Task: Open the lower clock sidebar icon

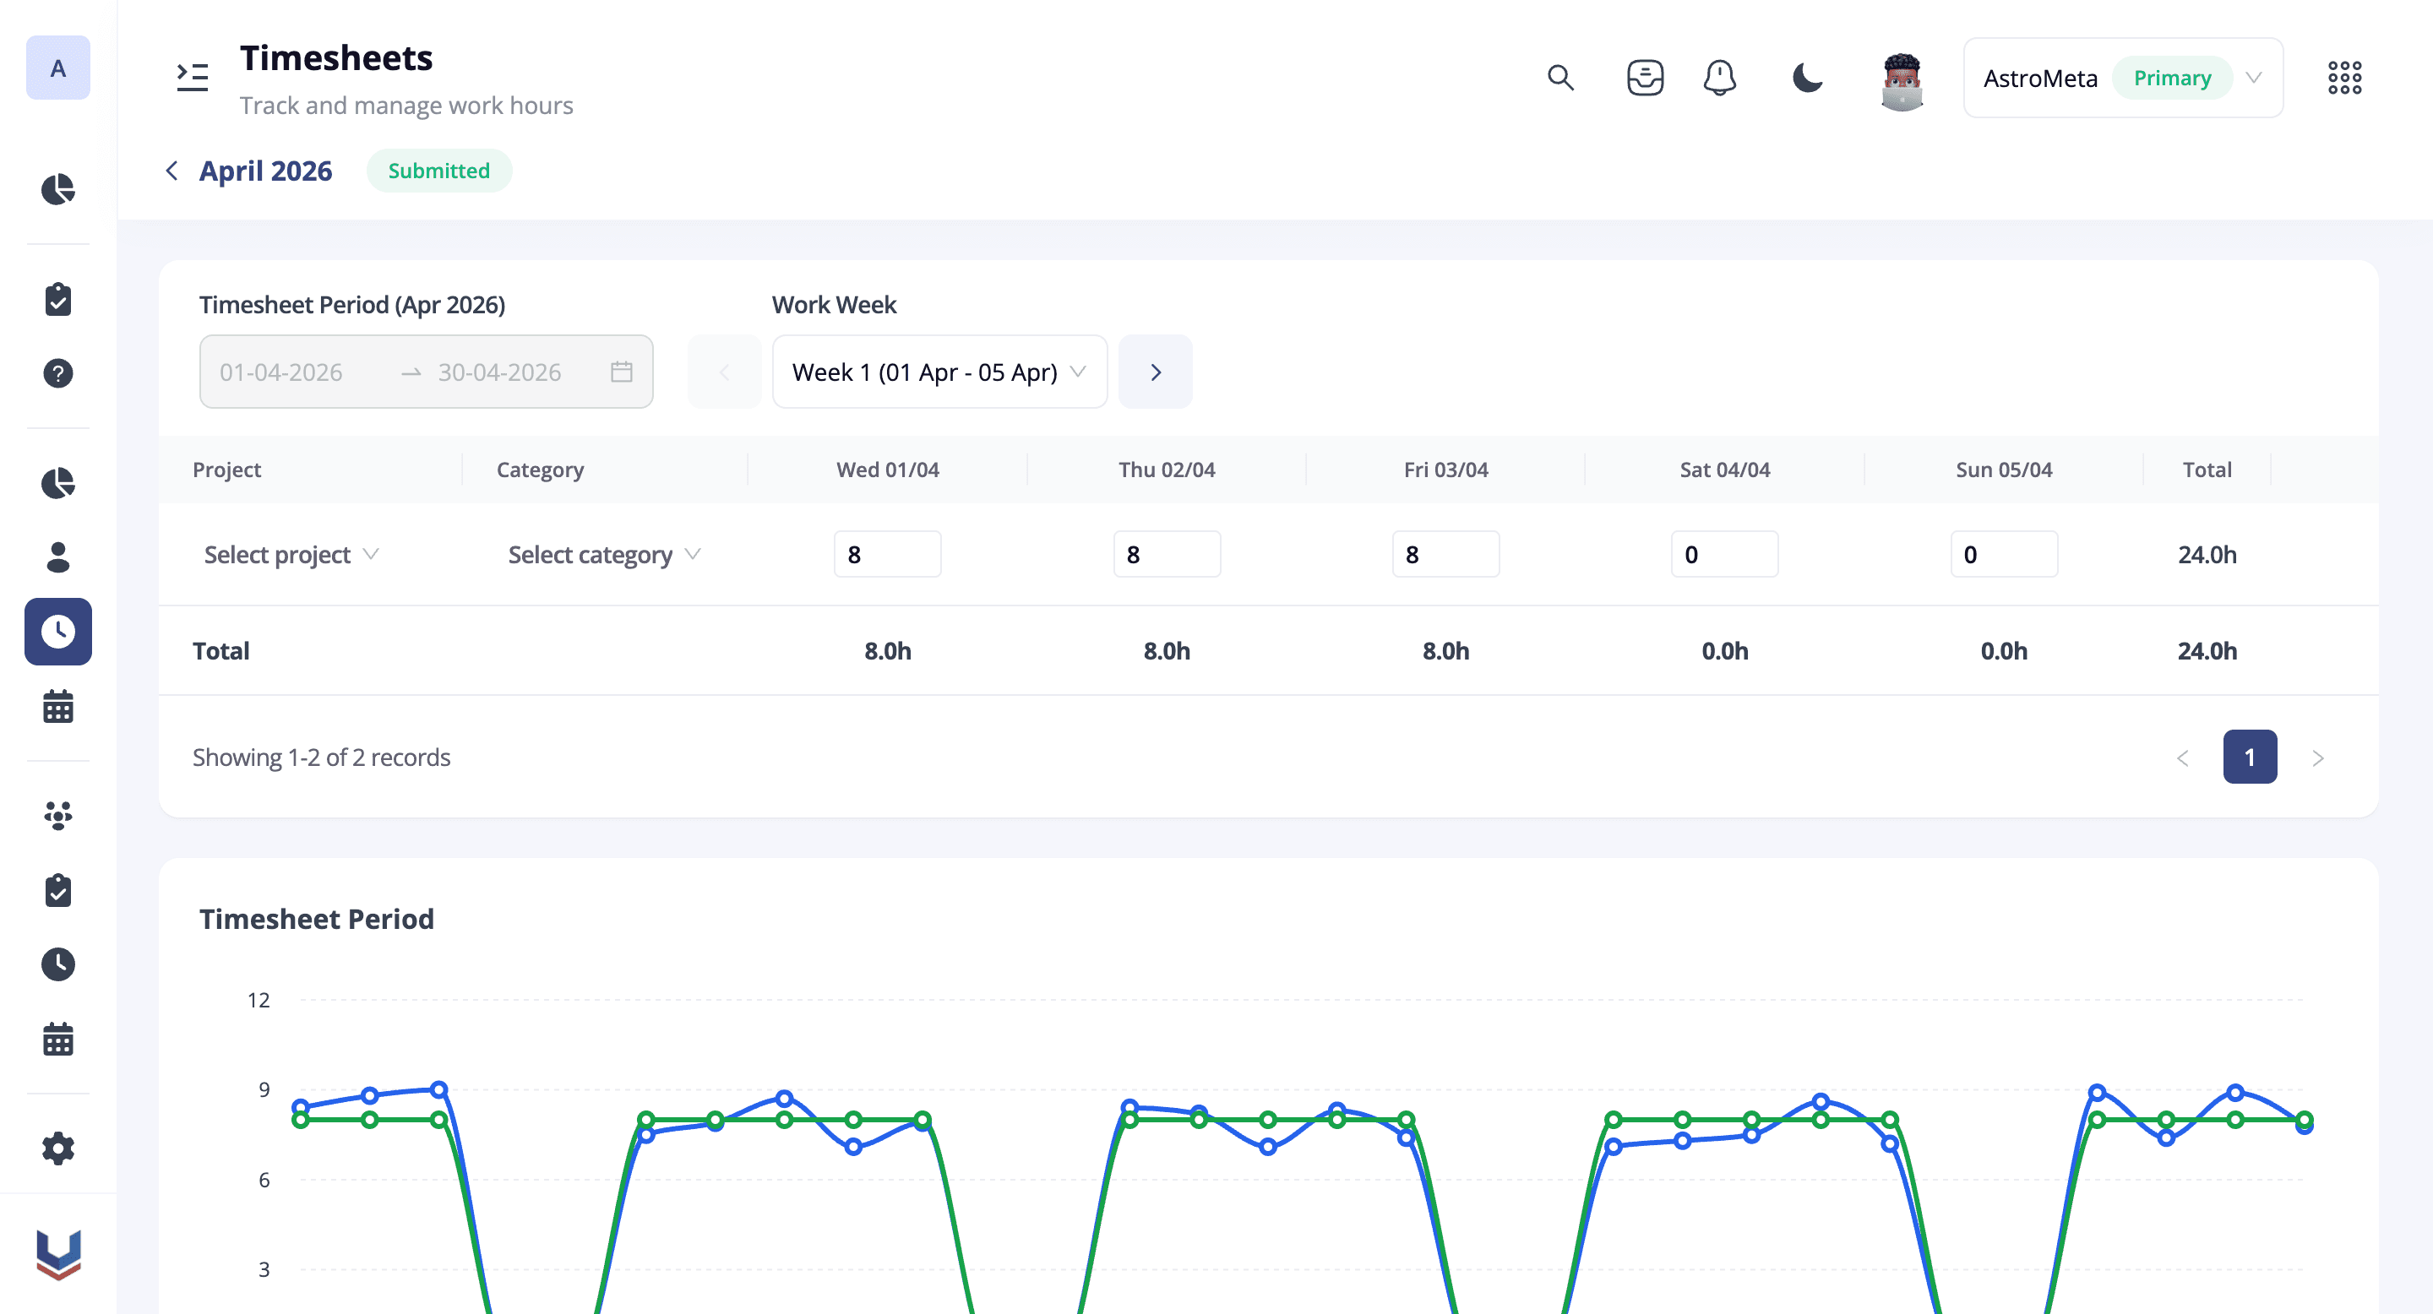Action: [57, 964]
